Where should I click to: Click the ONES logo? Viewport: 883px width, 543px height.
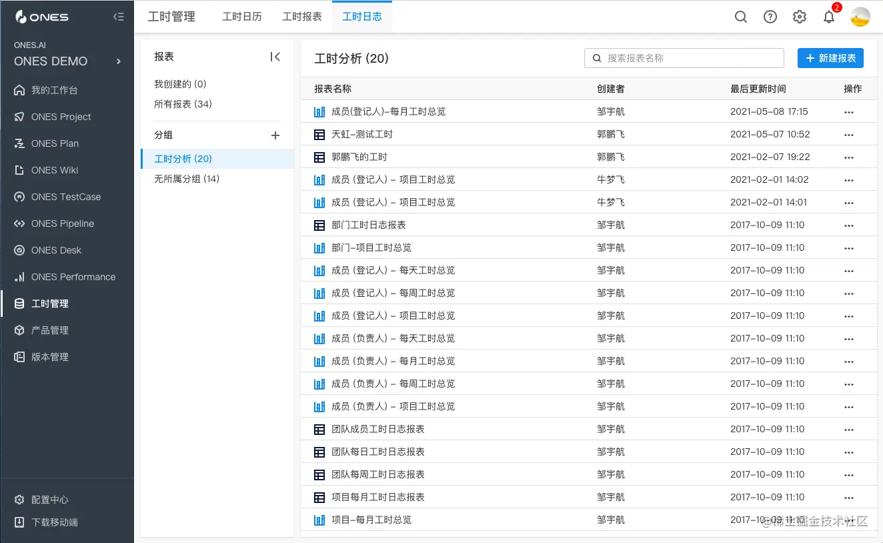click(41, 17)
